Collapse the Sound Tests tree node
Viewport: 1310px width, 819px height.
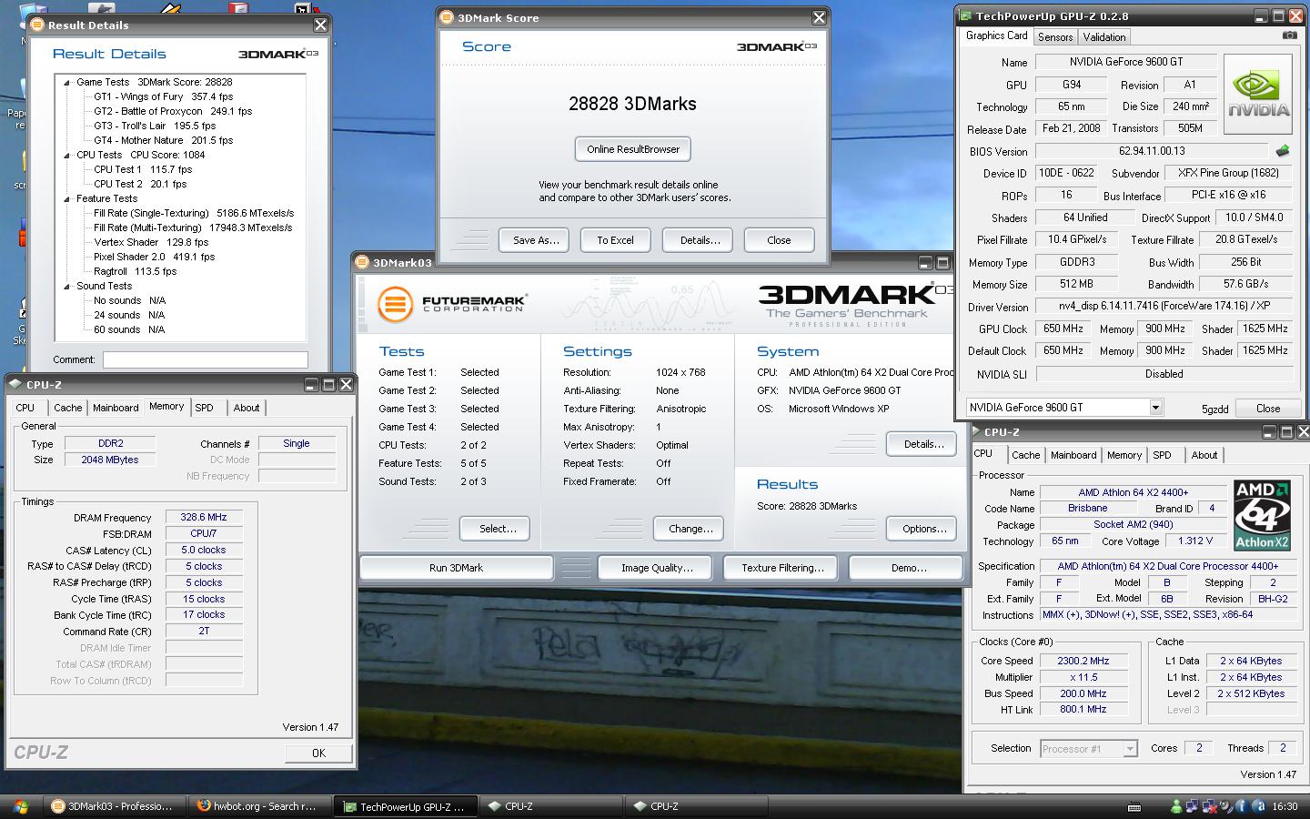click(67, 286)
